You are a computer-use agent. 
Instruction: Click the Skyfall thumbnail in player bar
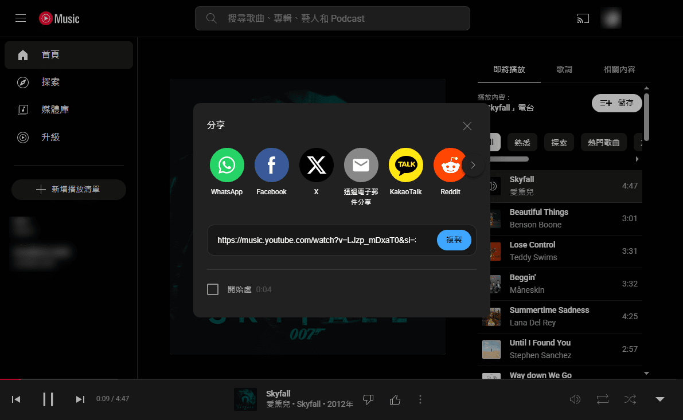coord(245,399)
